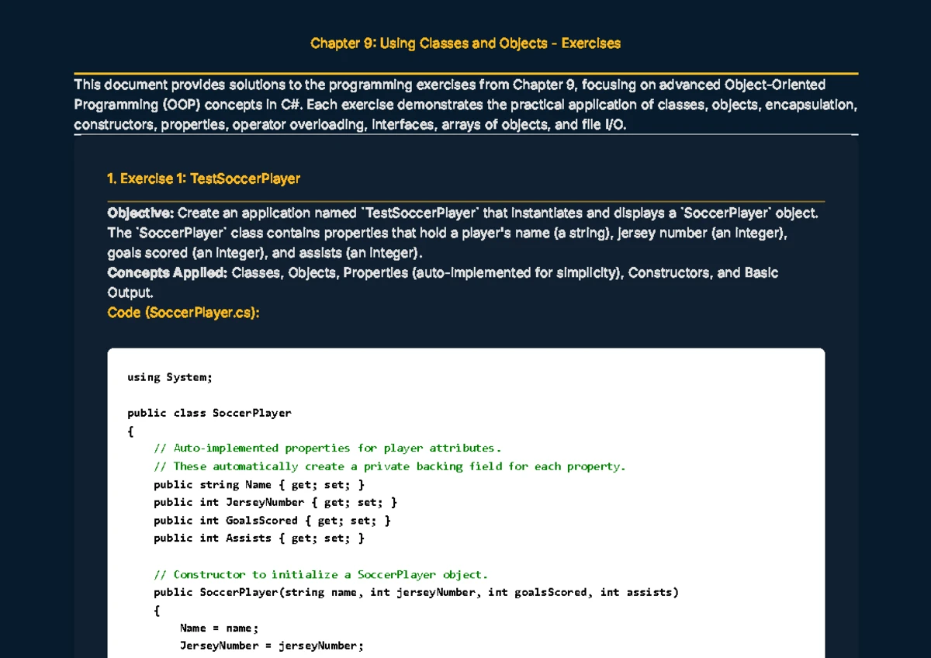Click the bold 'Concepts Applied:' label

[167, 273]
